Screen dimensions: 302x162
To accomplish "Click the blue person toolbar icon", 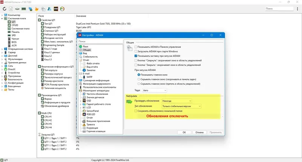I will 49,9.
